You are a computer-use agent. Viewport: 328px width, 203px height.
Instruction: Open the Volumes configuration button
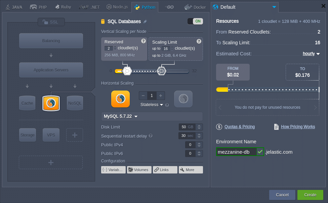(x=139, y=170)
